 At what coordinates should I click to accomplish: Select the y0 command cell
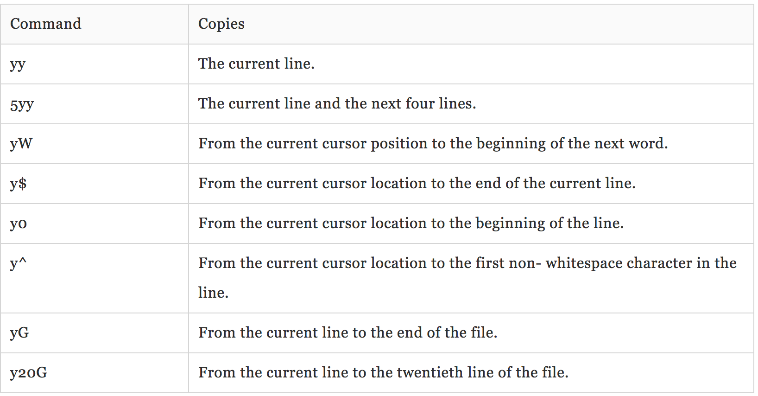coord(19,224)
